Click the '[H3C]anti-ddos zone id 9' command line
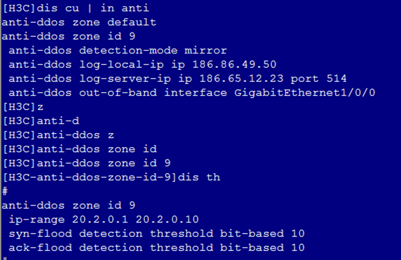Viewport: 401px width, 260px height. click(86, 163)
